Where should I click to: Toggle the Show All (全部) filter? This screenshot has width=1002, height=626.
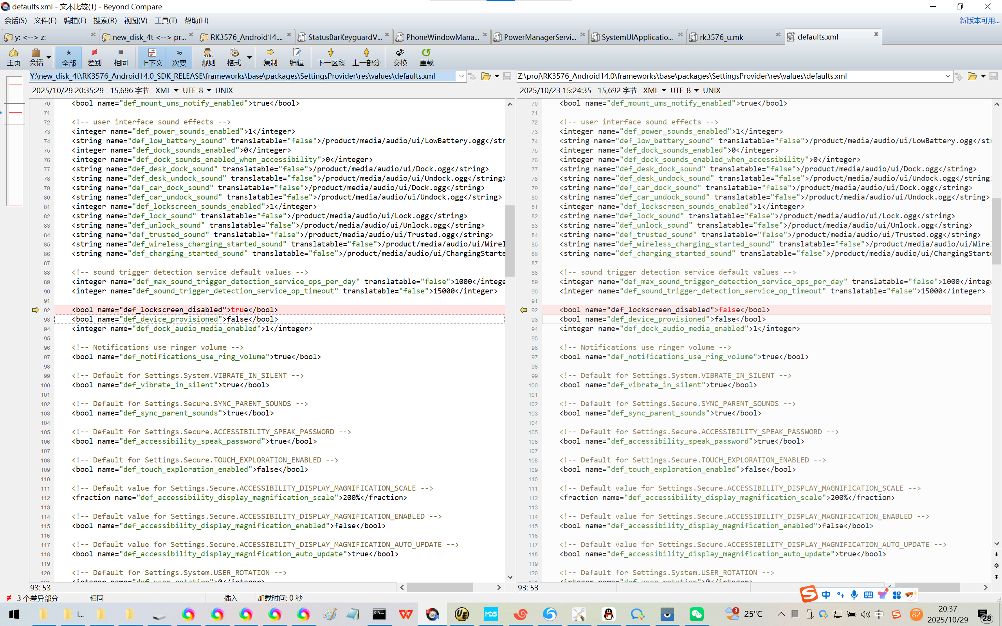(69, 57)
